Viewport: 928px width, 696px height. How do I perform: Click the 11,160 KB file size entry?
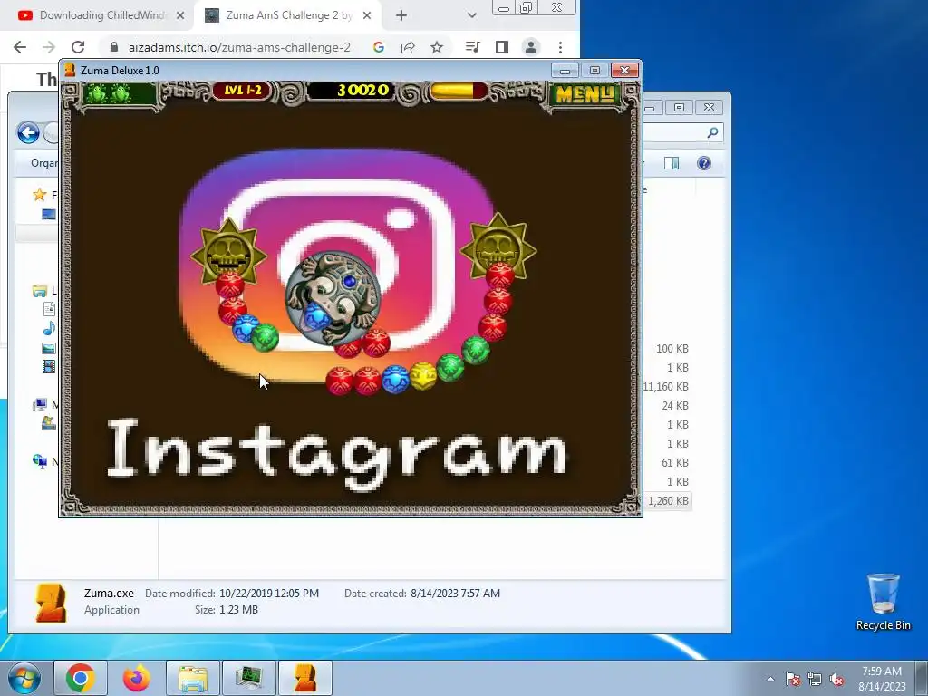pos(666,386)
